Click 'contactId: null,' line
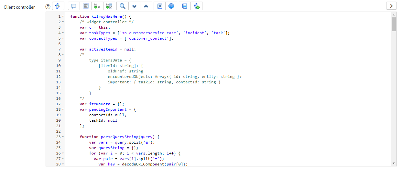 (x=108, y=115)
